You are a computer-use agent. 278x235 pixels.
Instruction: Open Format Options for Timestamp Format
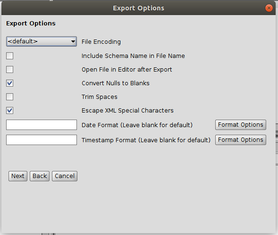[241, 140]
